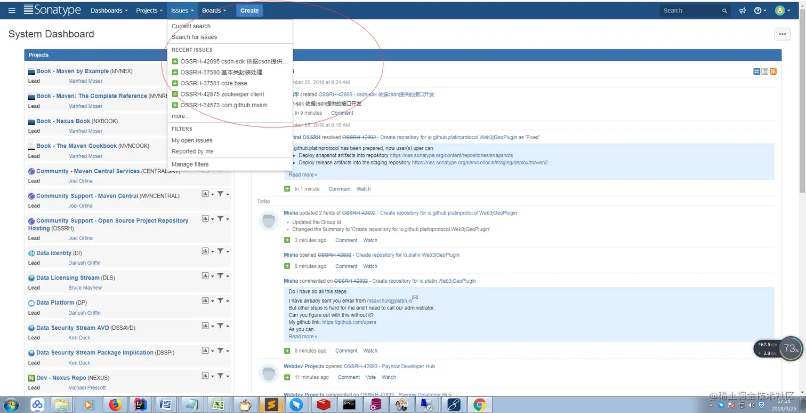Open IntelliJ IDEA from the taskbar
This screenshot has height=413, width=806.
[141, 405]
